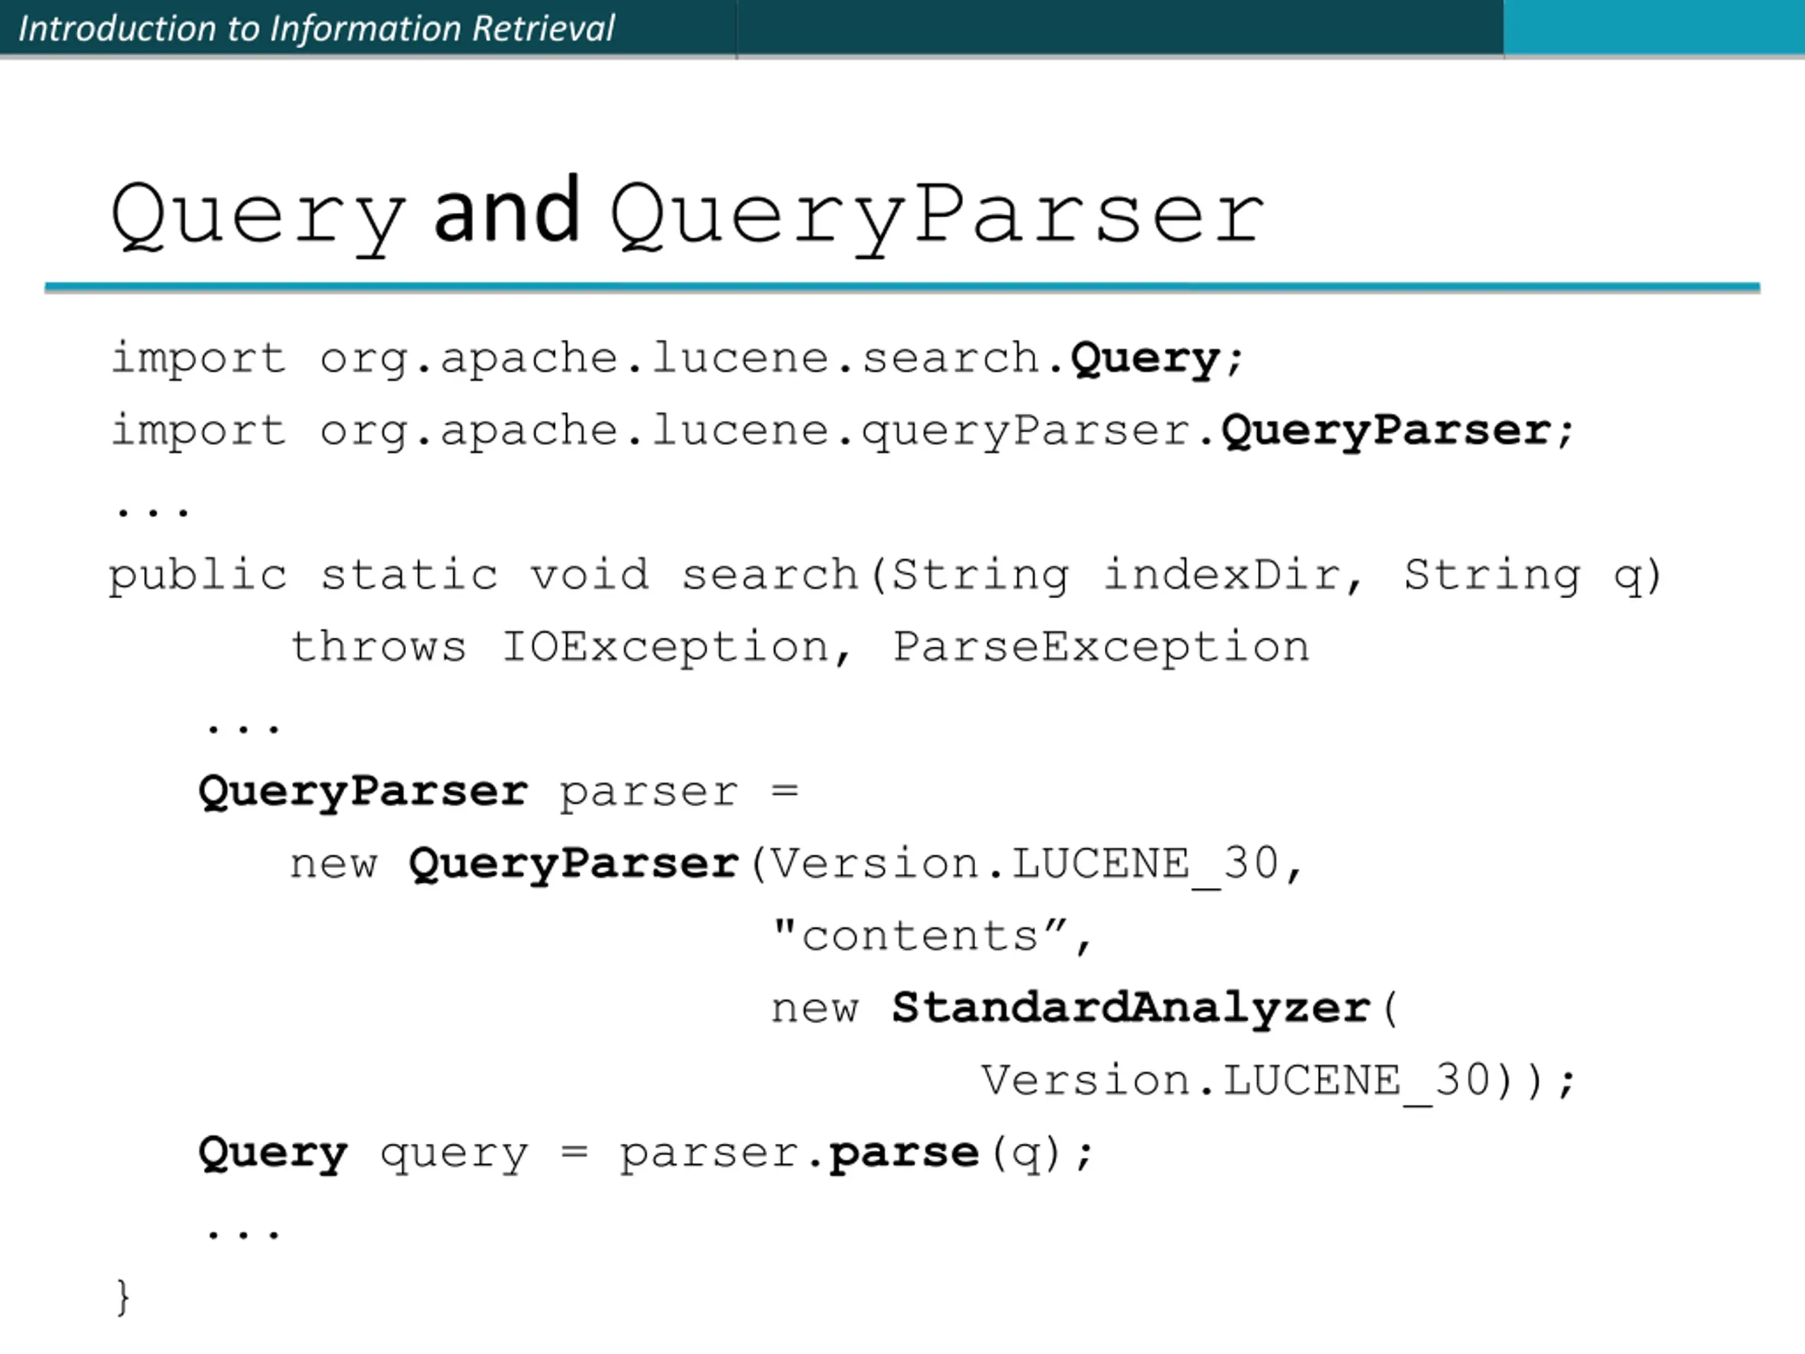Viewport: 1805px width, 1354px height.
Task: Click the string literal "contents",
Action: 931,936
